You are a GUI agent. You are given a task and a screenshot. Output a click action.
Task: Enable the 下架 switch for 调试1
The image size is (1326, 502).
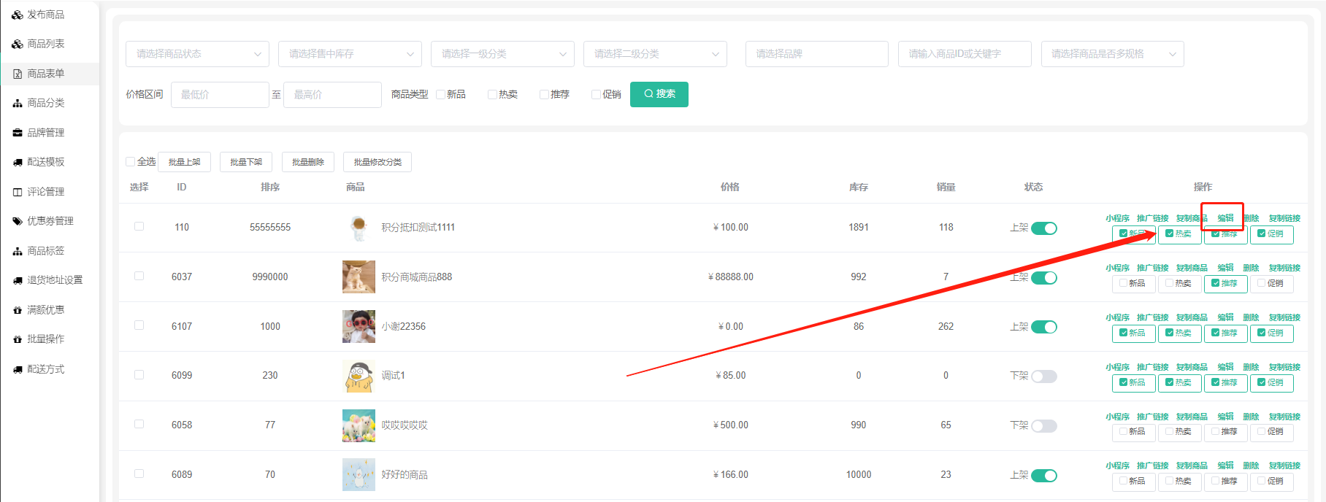click(x=1043, y=376)
